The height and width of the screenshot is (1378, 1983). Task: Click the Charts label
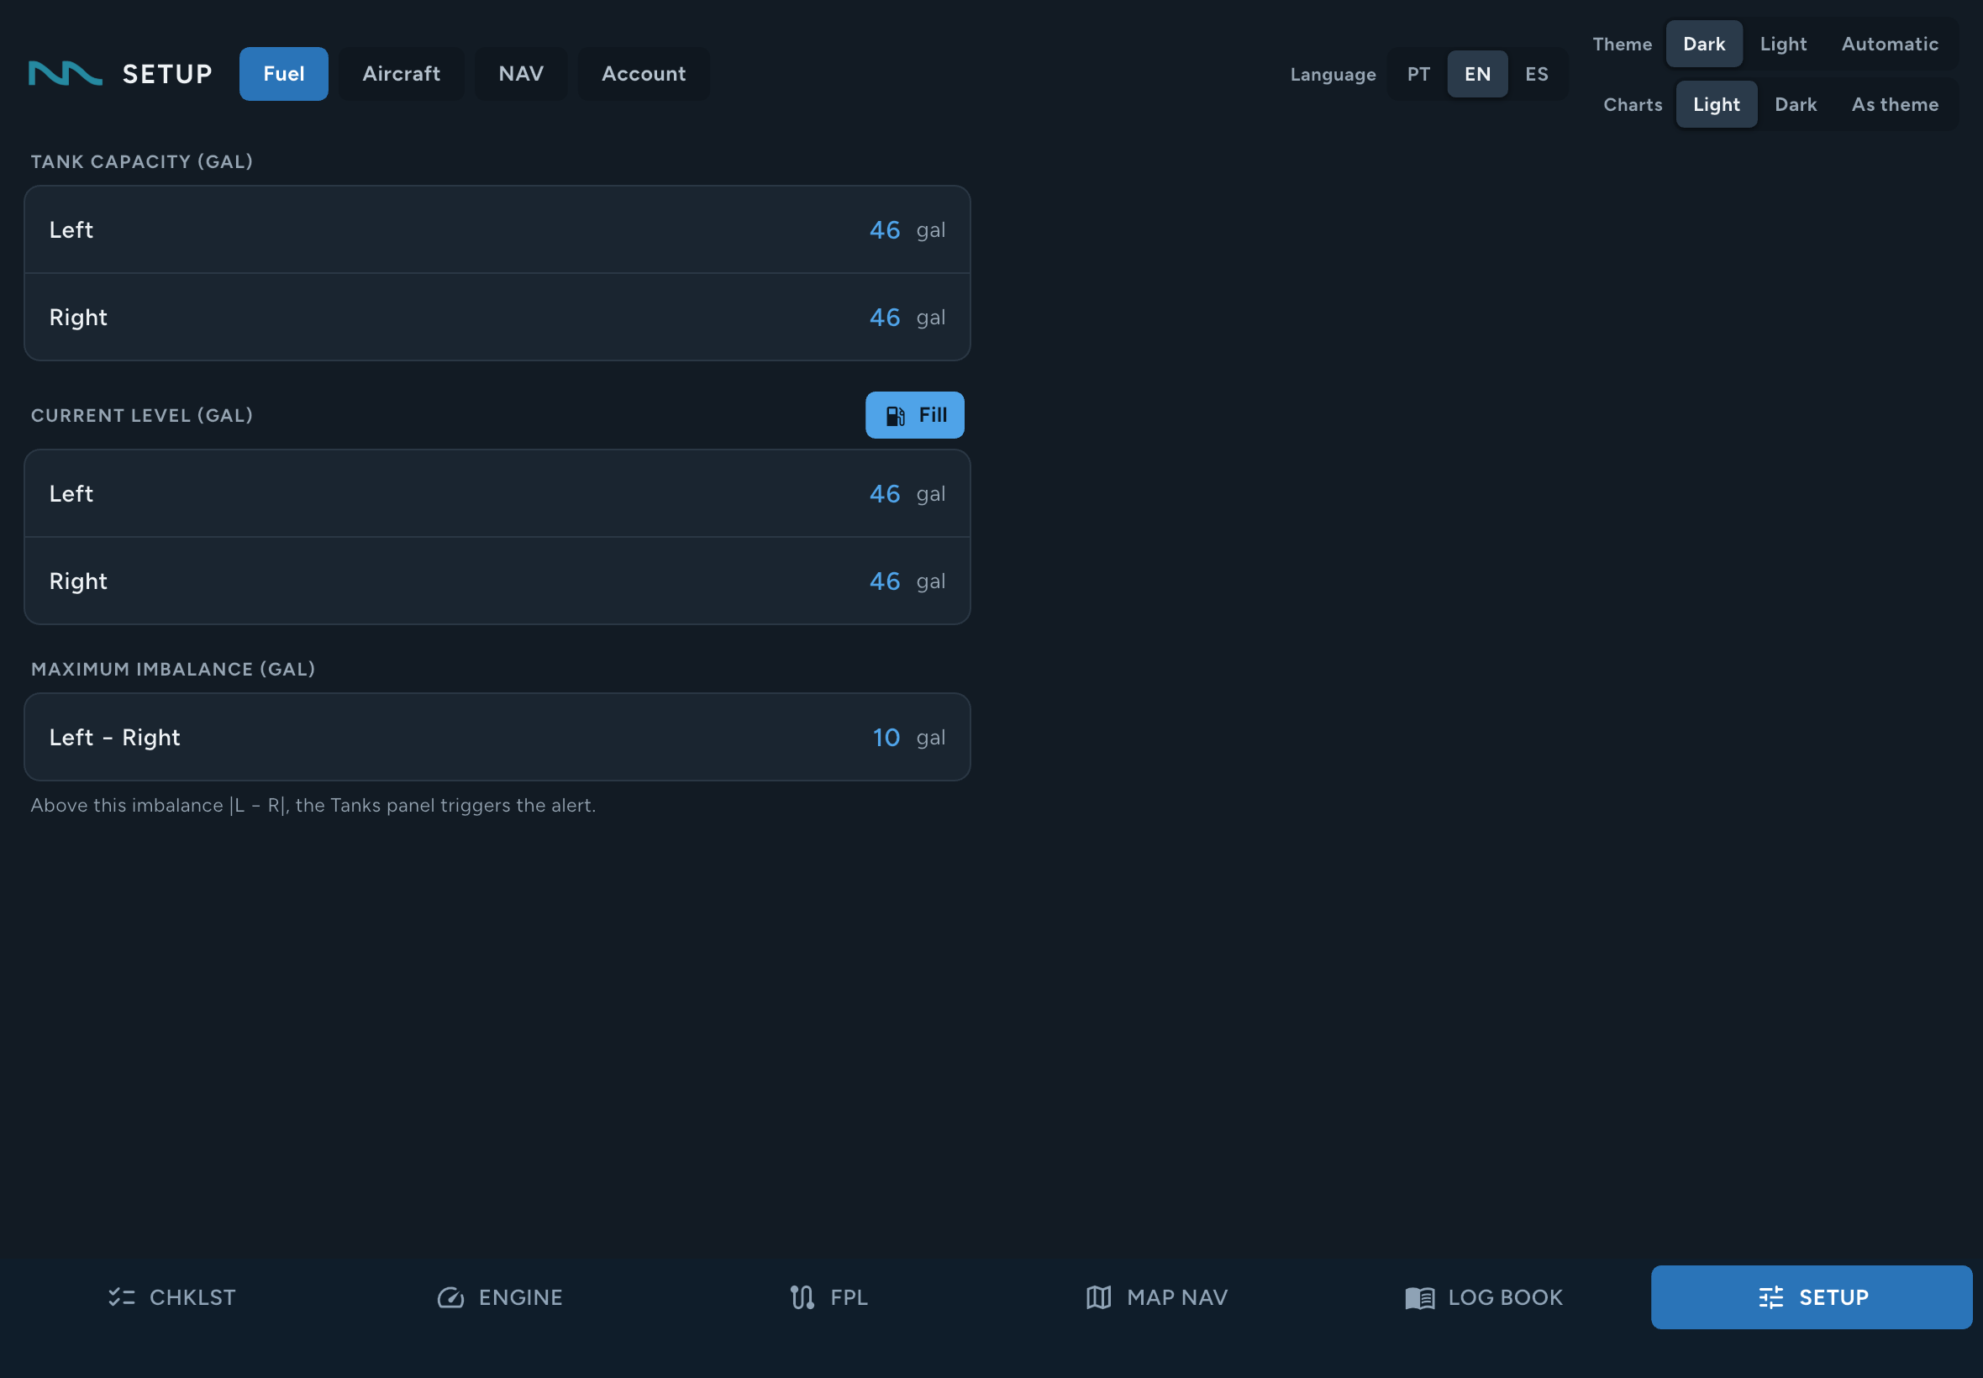pyautogui.click(x=1632, y=103)
